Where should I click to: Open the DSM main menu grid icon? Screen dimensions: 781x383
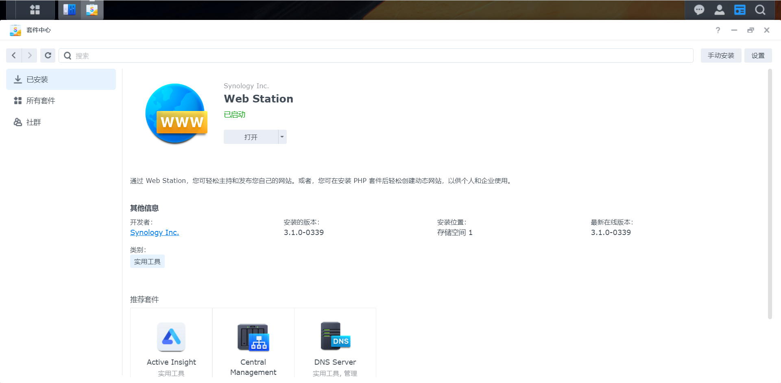click(x=35, y=10)
